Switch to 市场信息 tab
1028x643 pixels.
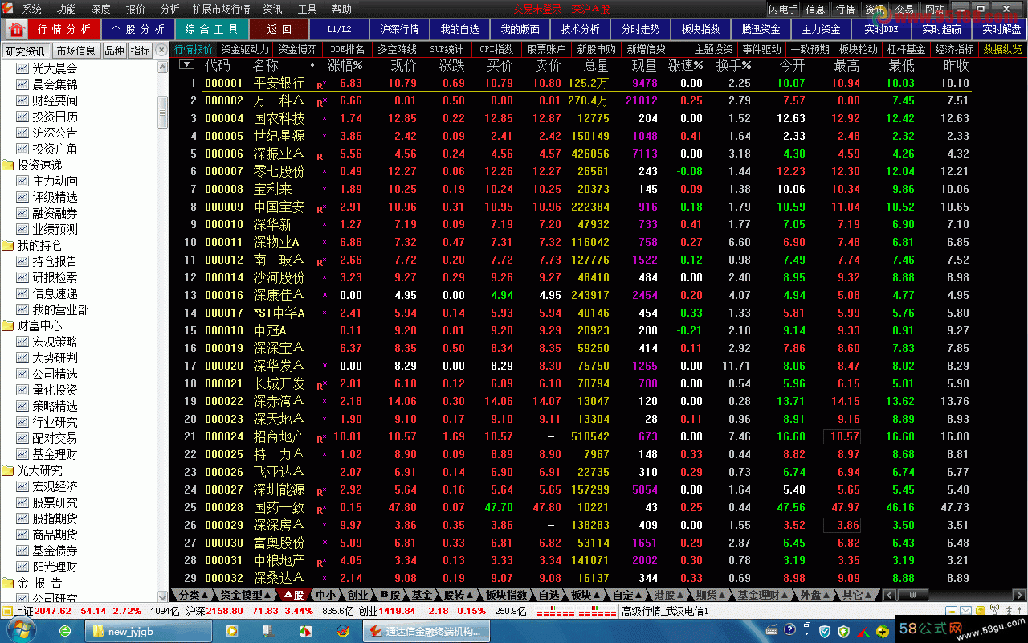click(75, 50)
